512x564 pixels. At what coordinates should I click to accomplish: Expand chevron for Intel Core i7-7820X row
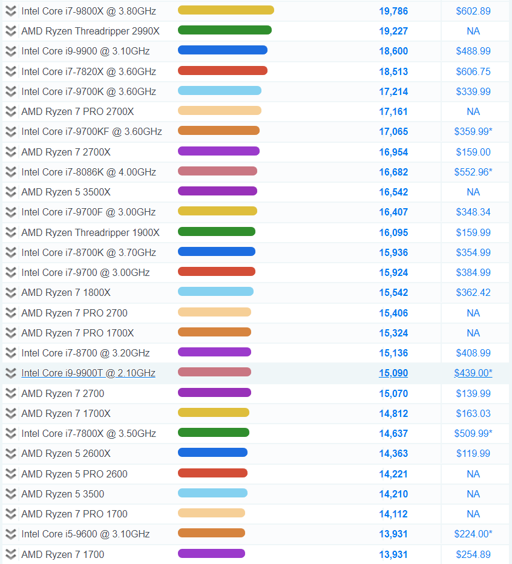(x=11, y=71)
